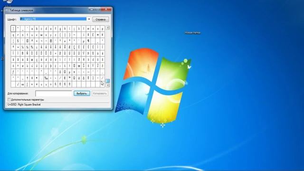Enable the Дополнительные параметры checkbox
Viewport: 304px width, 171px height.
click(9, 99)
